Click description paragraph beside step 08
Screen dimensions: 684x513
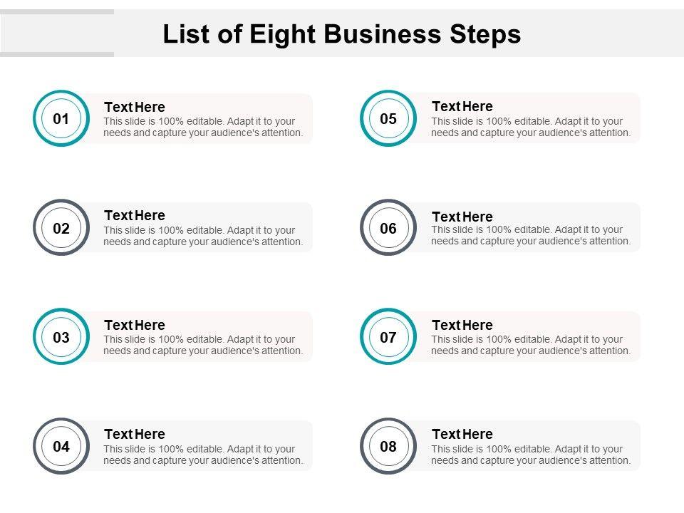click(x=531, y=455)
